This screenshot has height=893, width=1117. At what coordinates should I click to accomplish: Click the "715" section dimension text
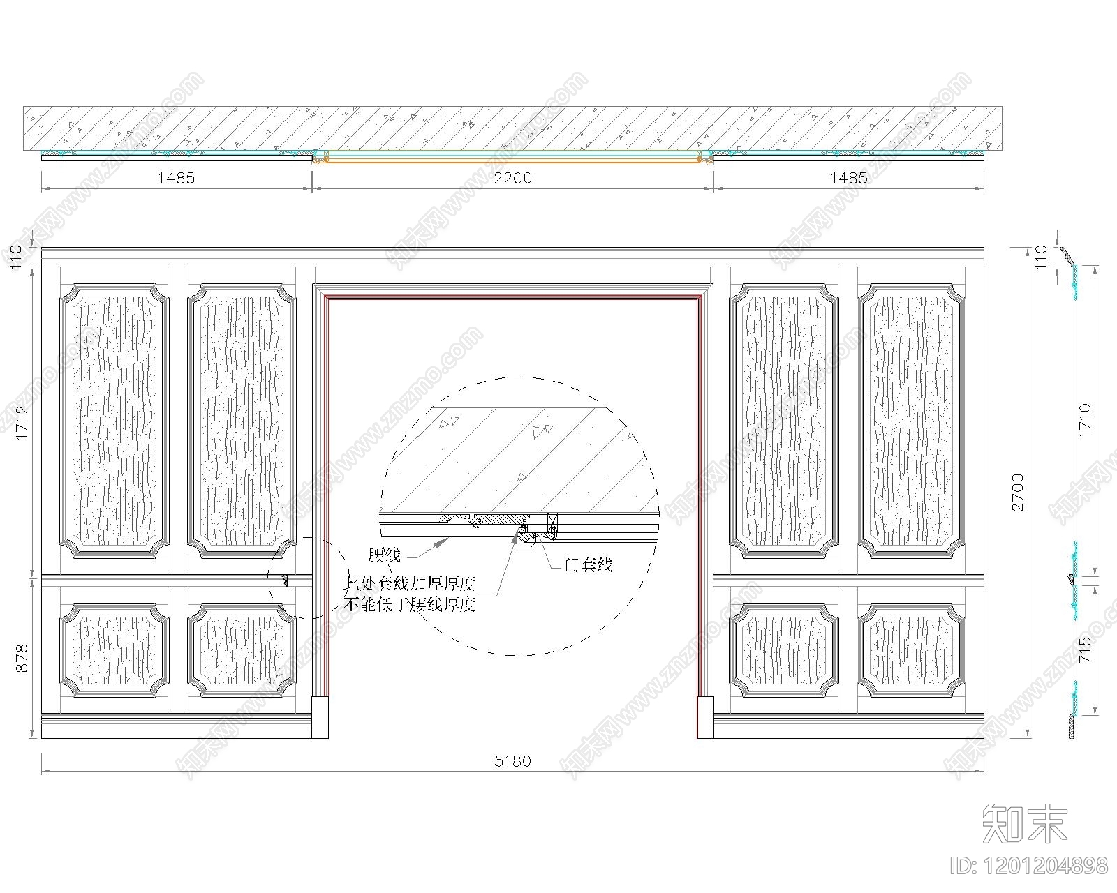(x=1084, y=651)
